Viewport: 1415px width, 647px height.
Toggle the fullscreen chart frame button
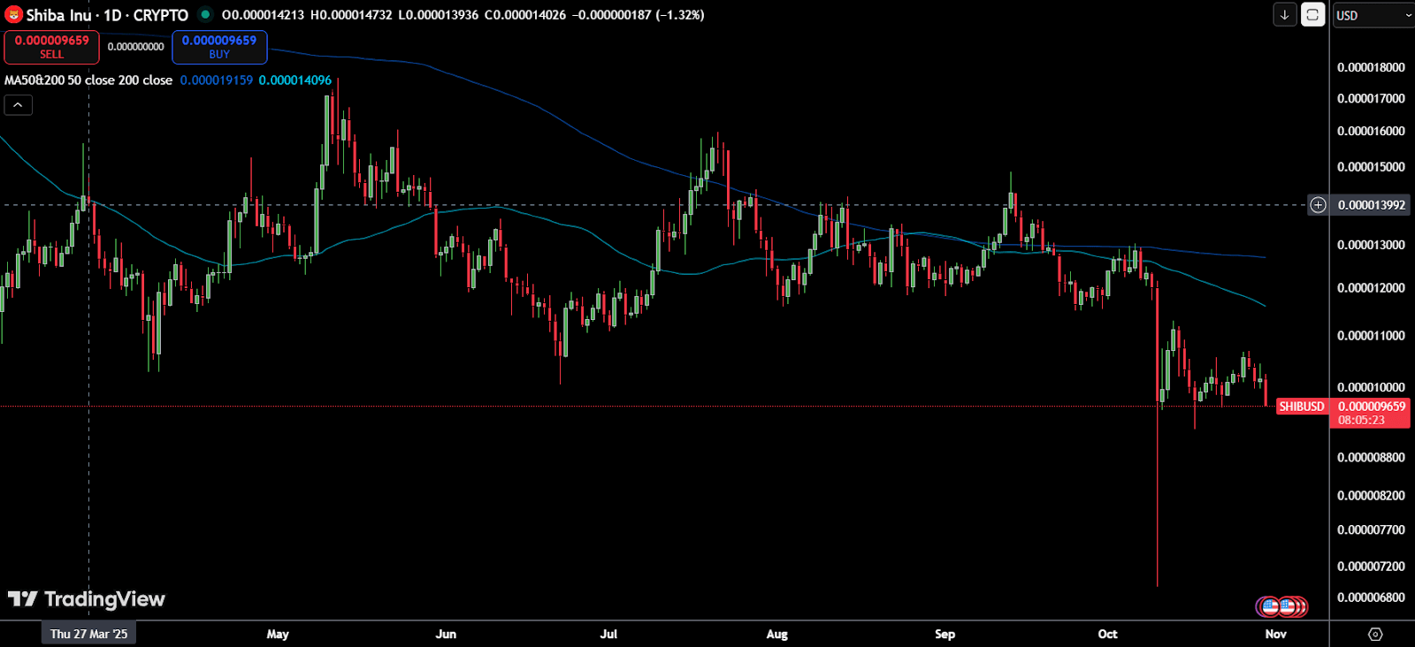1312,15
